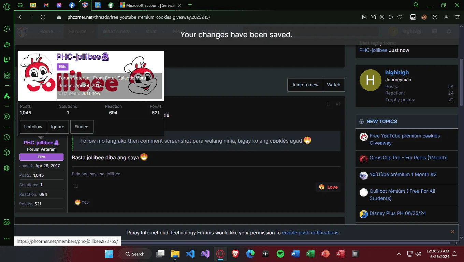464x262 pixels.
Task: Switch to the Messenger pinned tab
Action: tap(59, 5)
